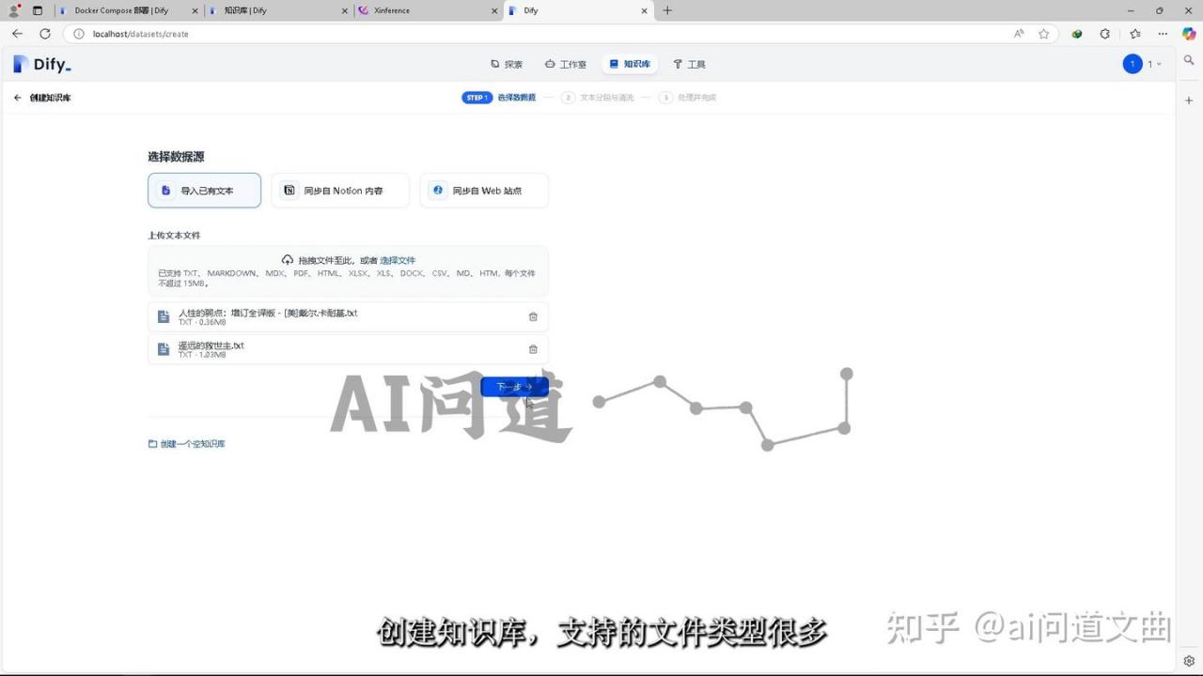Viewport: 1203px width, 676px height.
Task: Add page to favorites star
Action: [x=1043, y=34]
